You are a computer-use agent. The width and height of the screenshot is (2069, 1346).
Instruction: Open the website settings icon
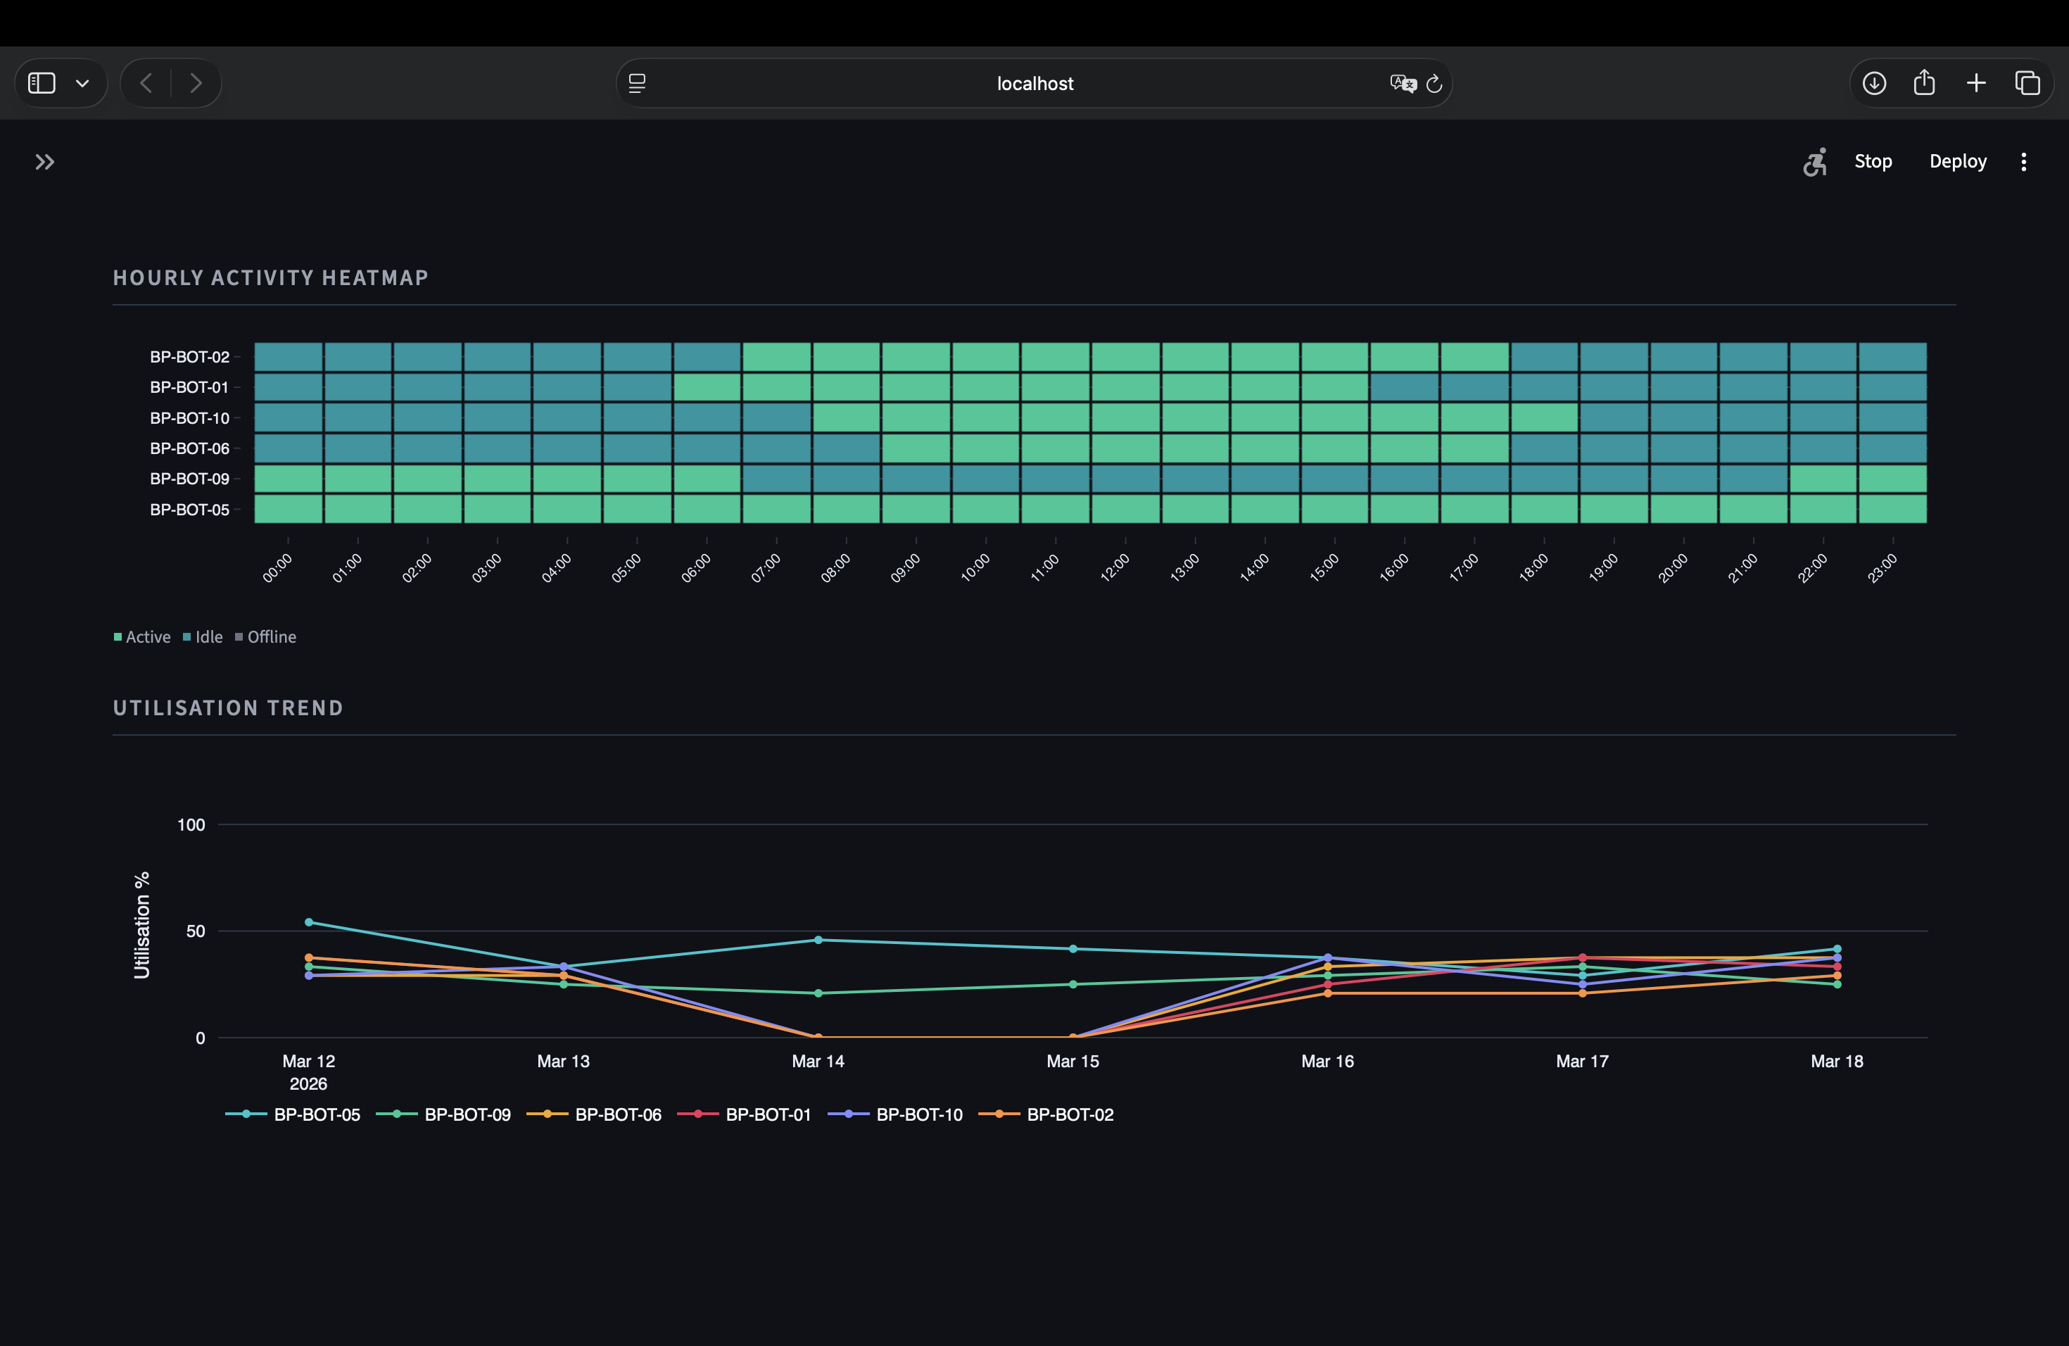637,82
